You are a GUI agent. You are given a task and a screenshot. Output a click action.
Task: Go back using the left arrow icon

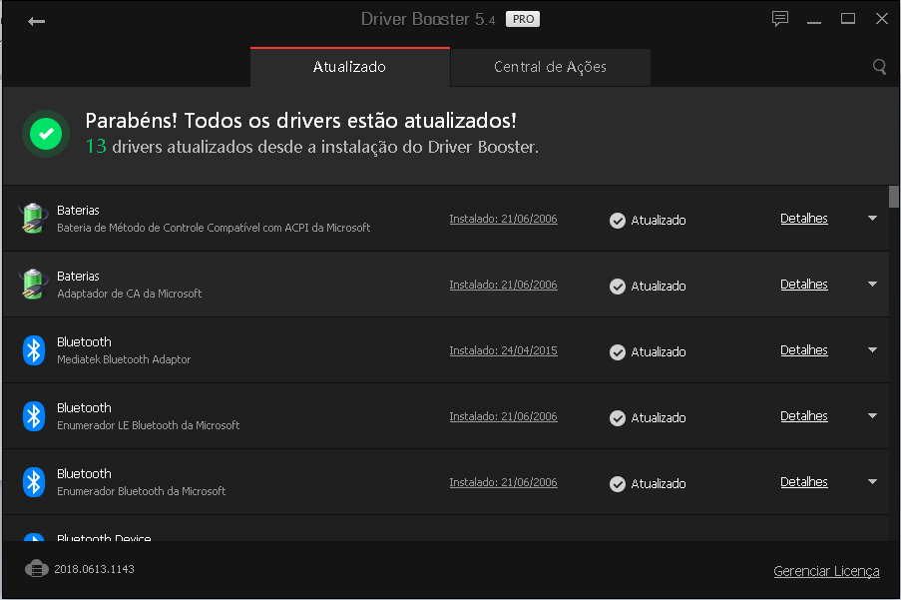(36, 22)
